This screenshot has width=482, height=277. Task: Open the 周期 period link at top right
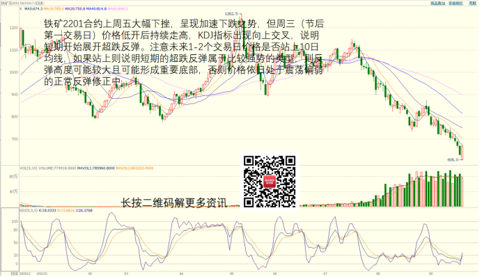(472, 3)
